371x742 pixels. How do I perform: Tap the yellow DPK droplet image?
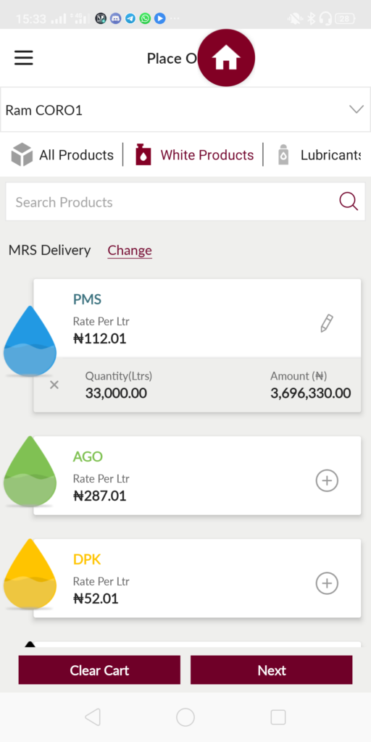coord(30,574)
